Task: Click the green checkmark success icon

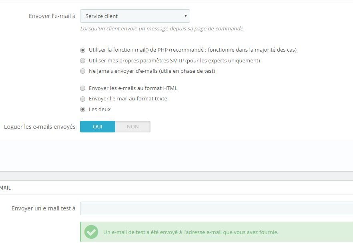Action: coord(91,232)
